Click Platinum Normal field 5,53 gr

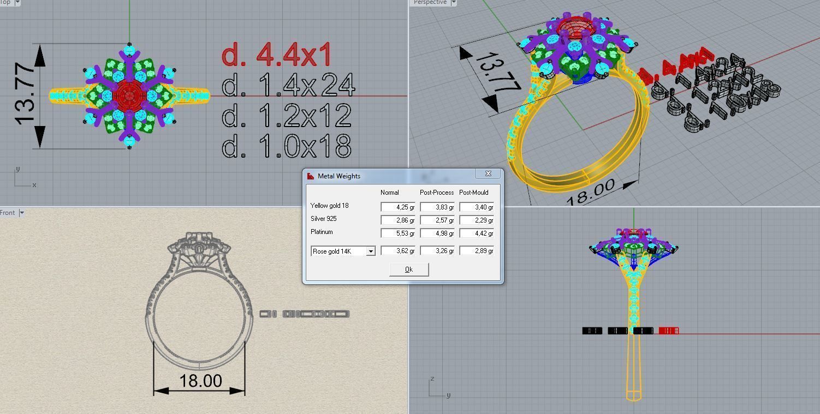[398, 233]
